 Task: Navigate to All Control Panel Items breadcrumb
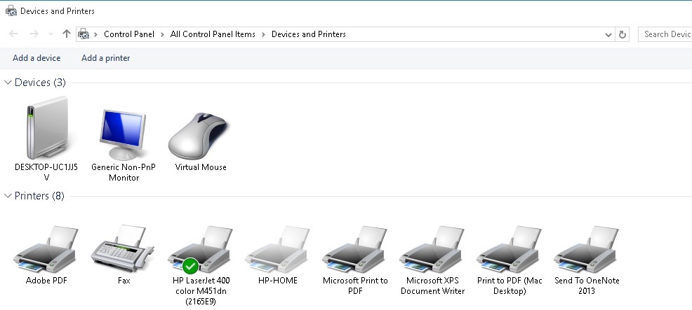[213, 34]
